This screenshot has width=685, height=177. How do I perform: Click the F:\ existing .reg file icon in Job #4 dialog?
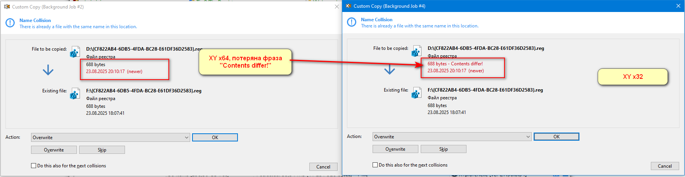pos(416,93)
